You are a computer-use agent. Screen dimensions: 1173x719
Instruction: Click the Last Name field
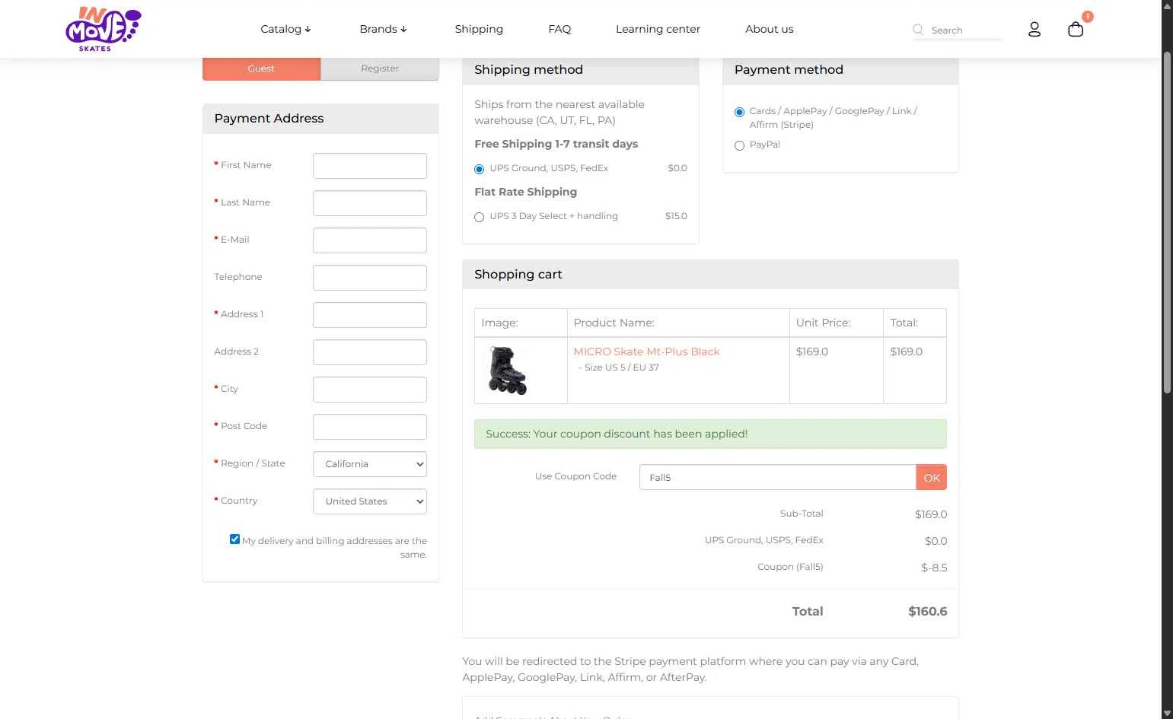[x=370, y=203]
